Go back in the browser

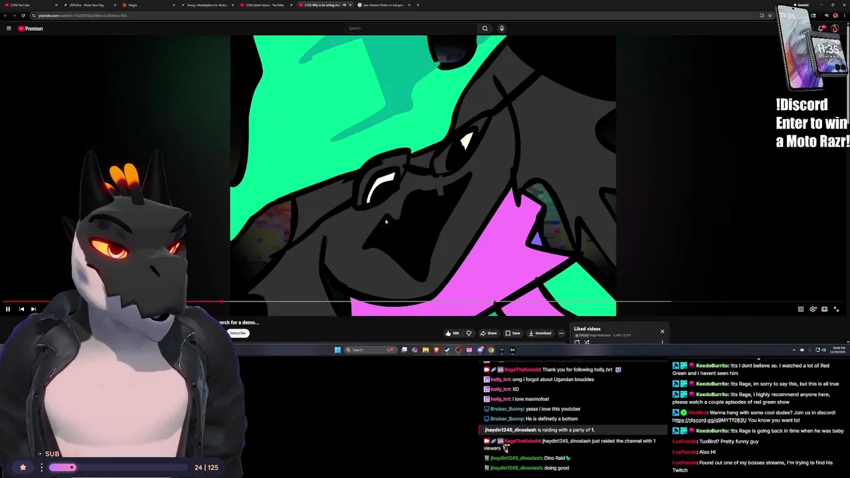(6, 15)
